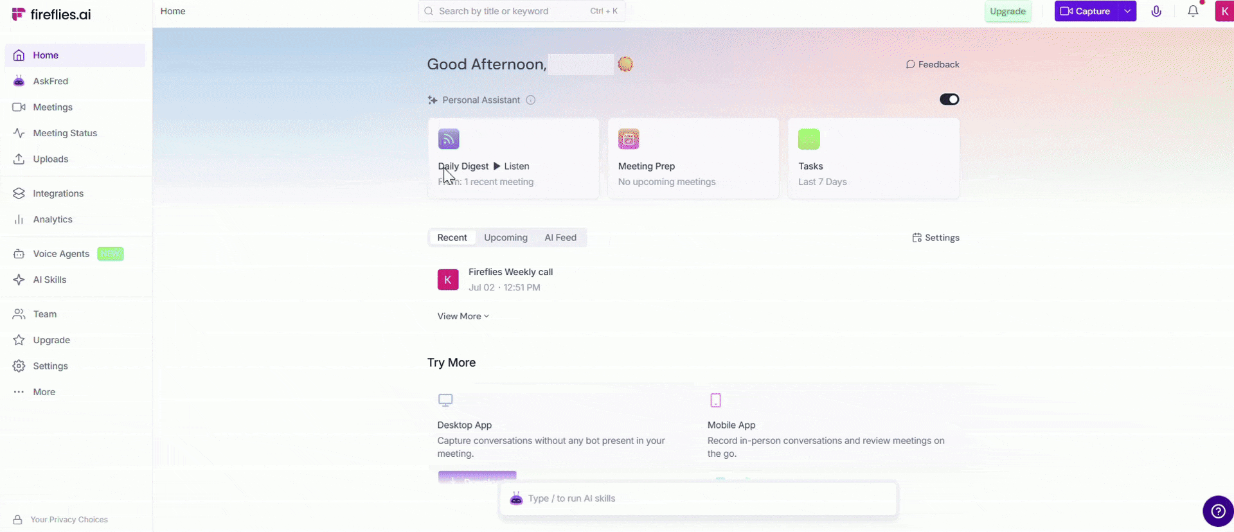
Task: Click the search by title or keyword field
Action: 521,11
